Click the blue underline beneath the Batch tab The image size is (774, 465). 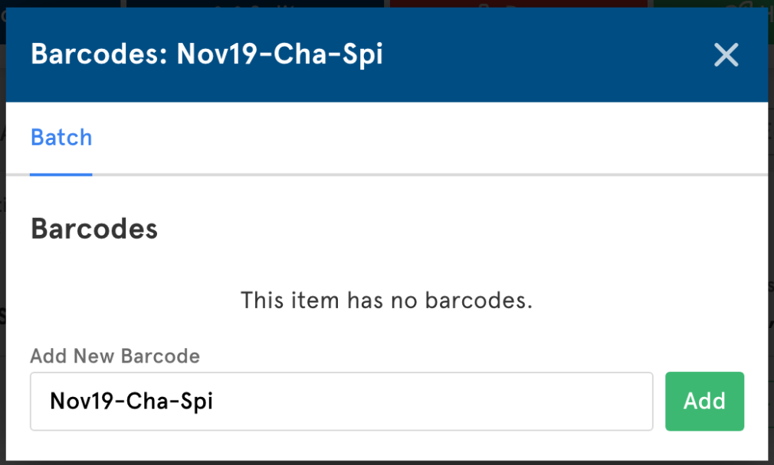pyautogui.click(x=61, y=174)
